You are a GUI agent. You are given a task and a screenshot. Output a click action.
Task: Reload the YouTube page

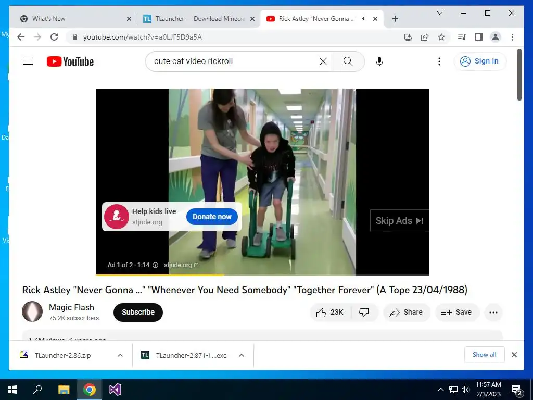coord(54,37)
